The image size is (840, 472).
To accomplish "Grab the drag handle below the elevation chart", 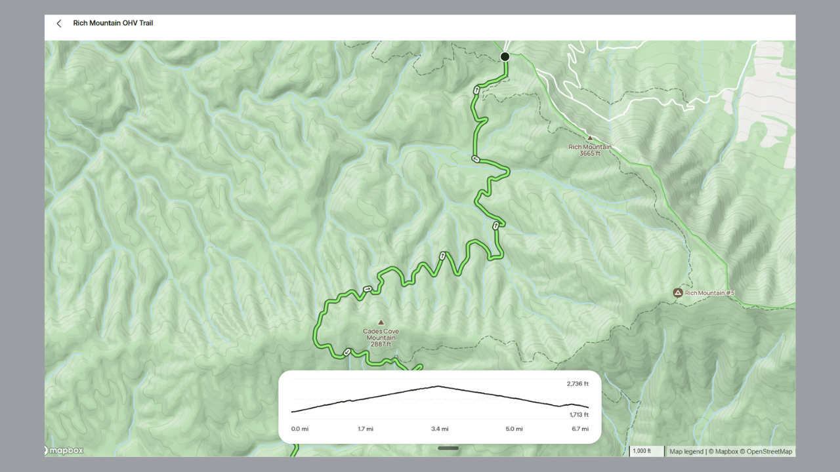I will click(448, 448).
